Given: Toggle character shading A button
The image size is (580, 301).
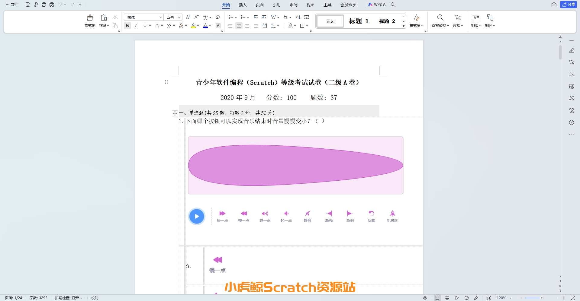Looking at the screenshot, I should pyautogui.click(x=218, y=26).
